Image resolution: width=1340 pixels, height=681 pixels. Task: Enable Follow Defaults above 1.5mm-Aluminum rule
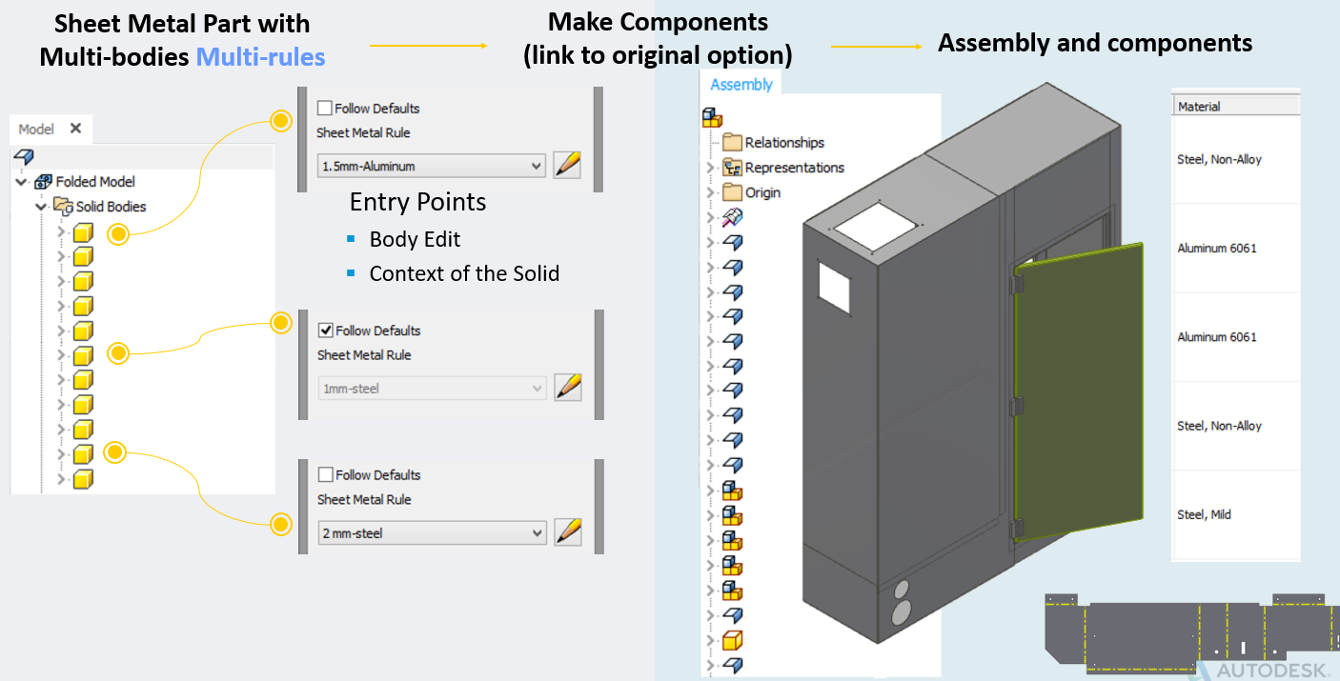pos(325,109)
